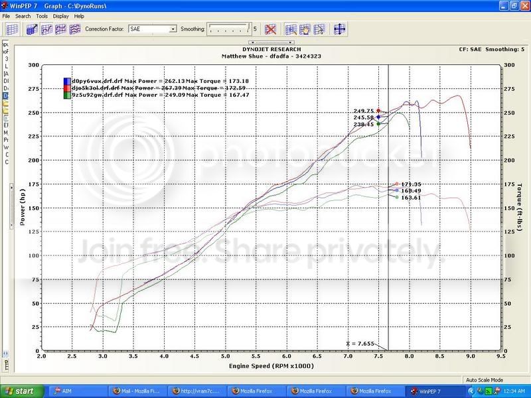Click the legend text 9z5u92gw.drf Max Power 249.09
Image resolution: width=531 pixels, height=398 pixels.
(128, 95)
